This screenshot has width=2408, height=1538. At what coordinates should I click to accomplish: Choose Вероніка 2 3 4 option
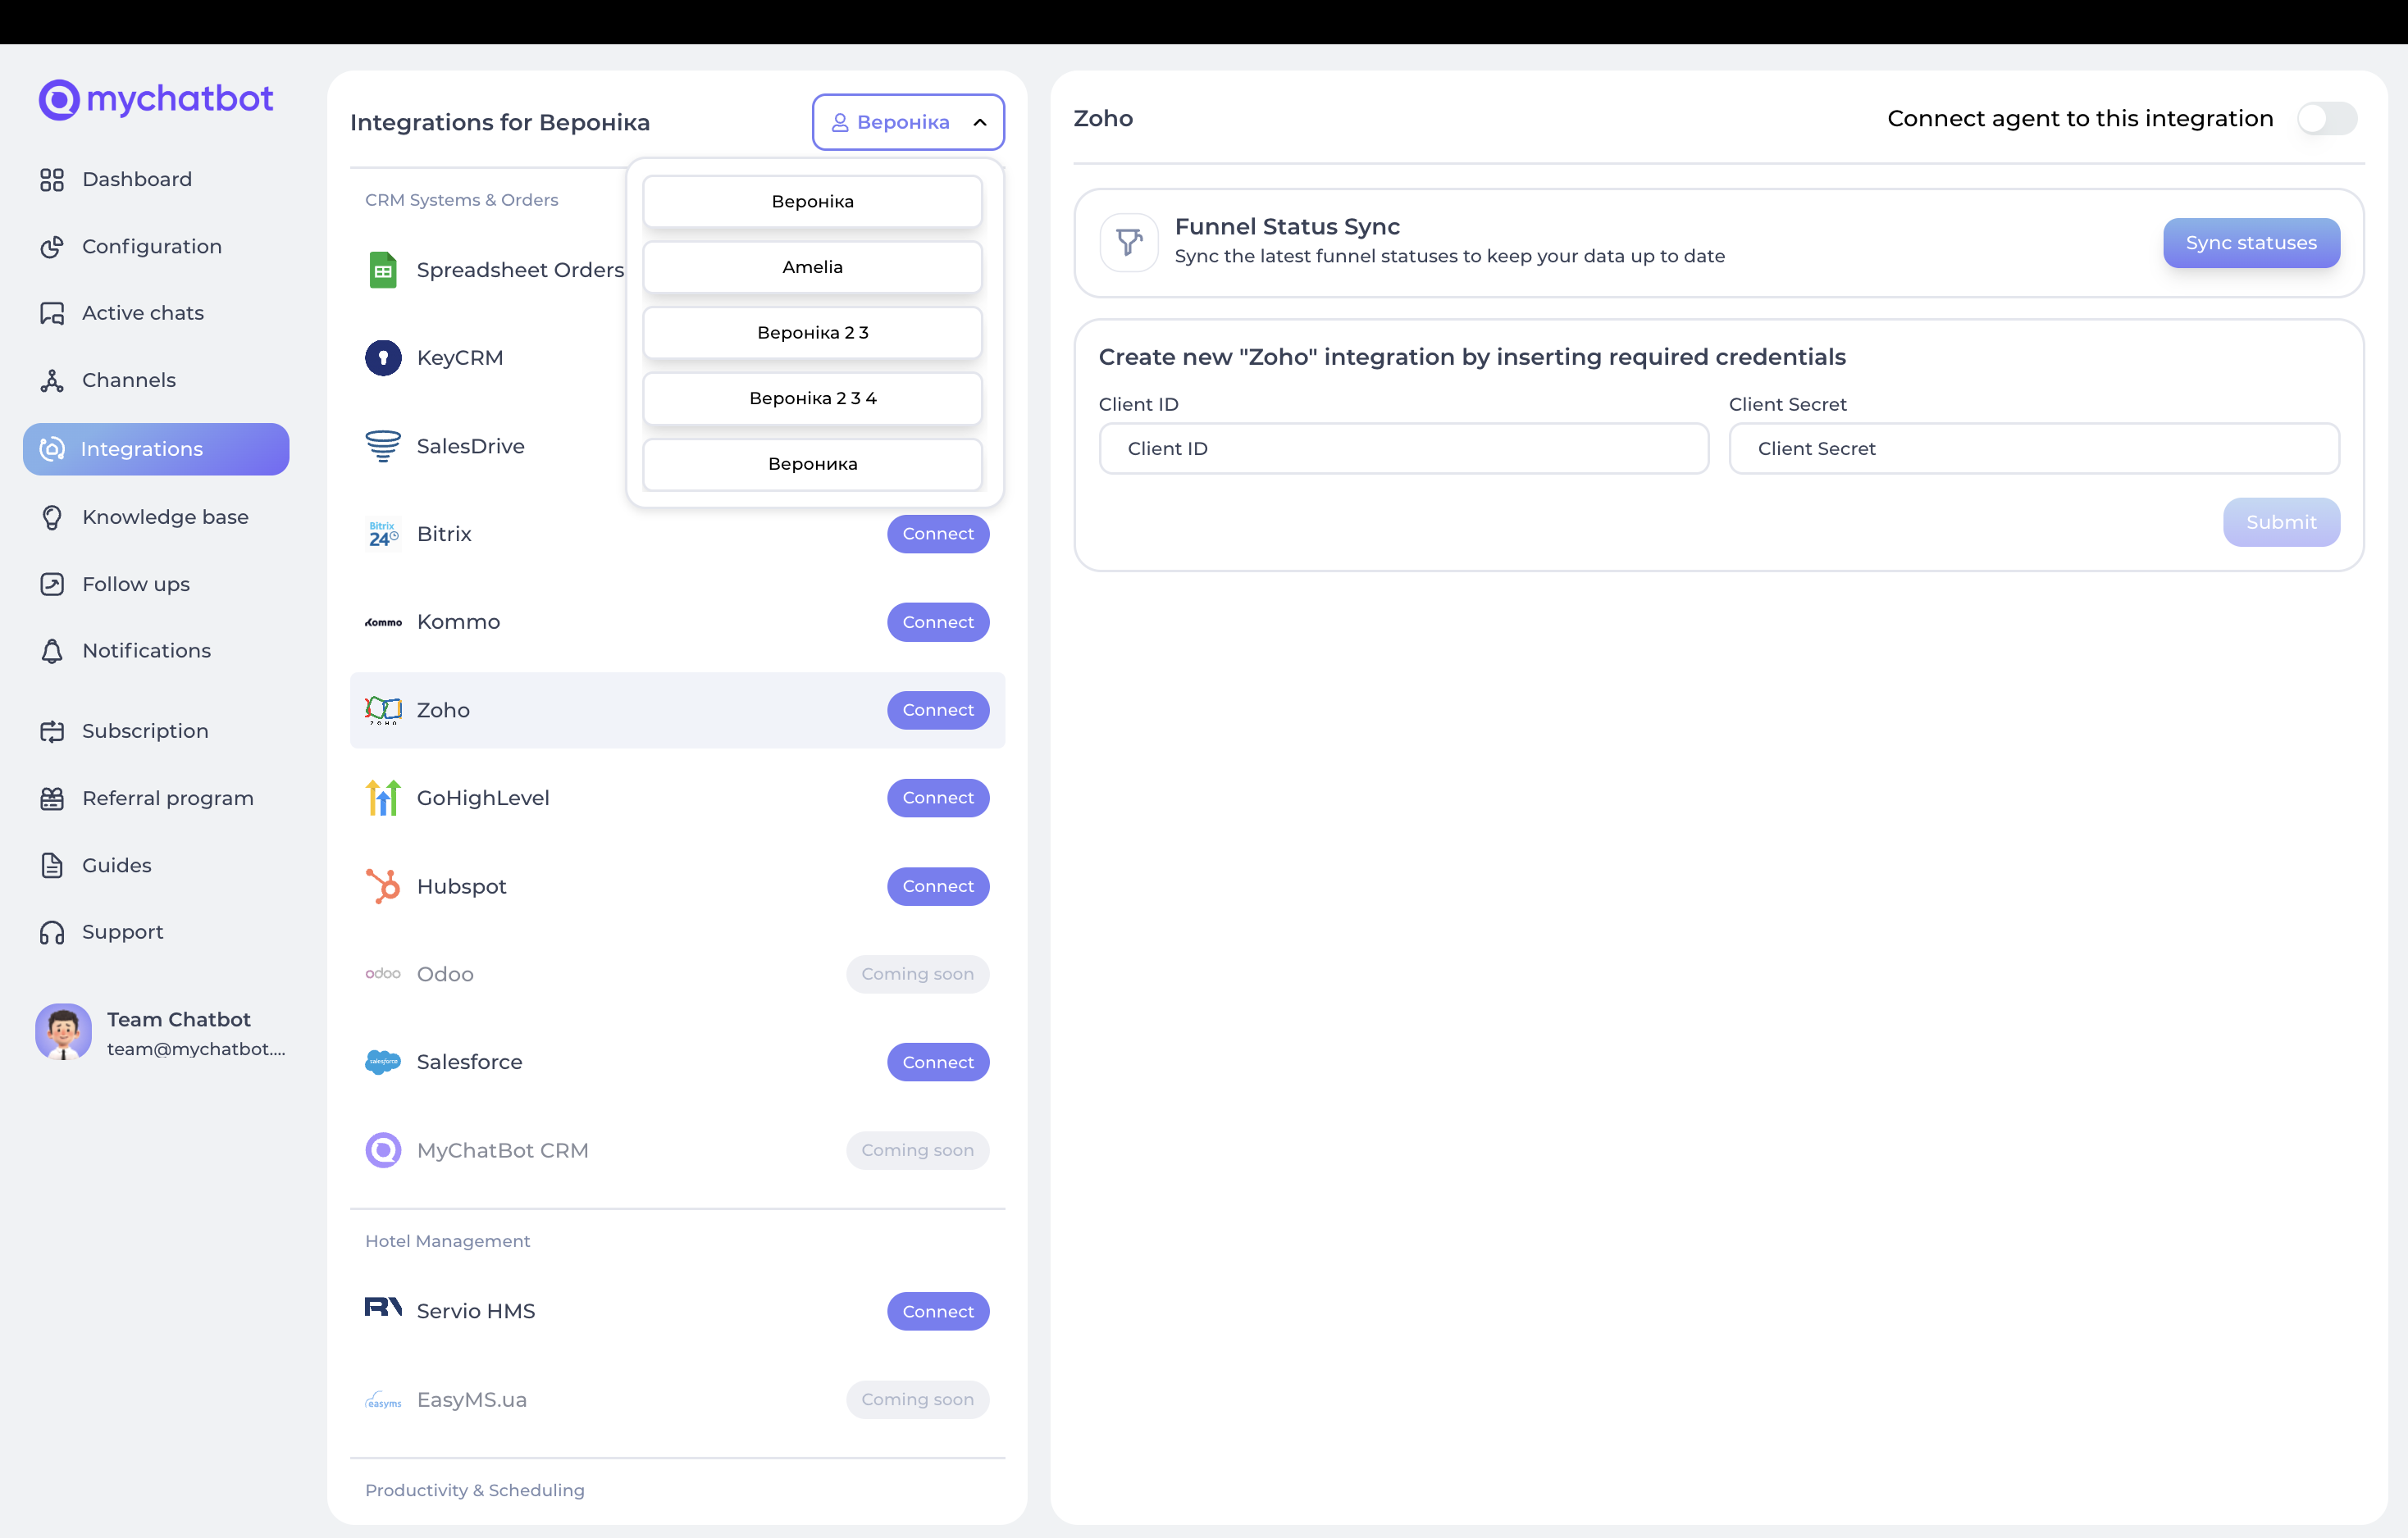point(812,398)
